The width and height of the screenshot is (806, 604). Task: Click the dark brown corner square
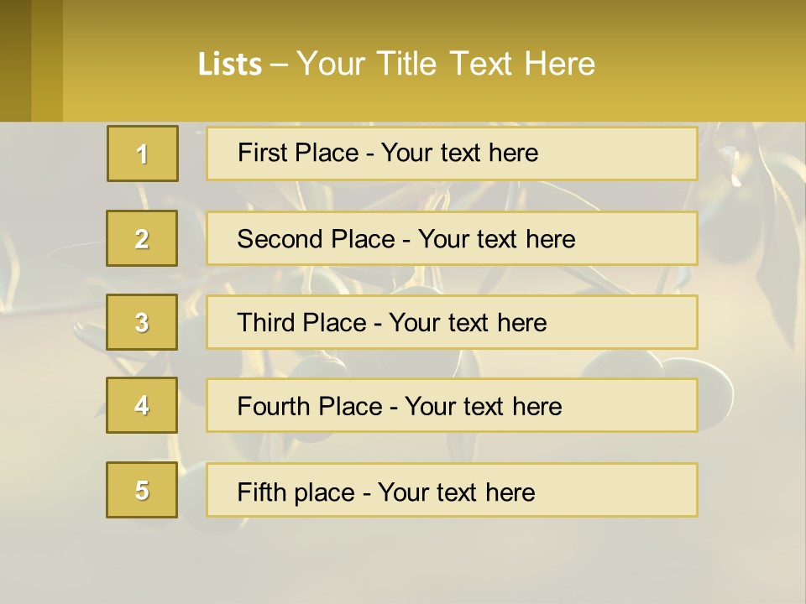(x=15, y=60)
